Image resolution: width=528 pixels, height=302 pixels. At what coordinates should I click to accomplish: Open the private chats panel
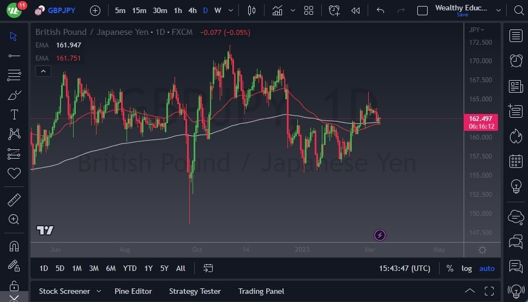(x=515, y=241)
